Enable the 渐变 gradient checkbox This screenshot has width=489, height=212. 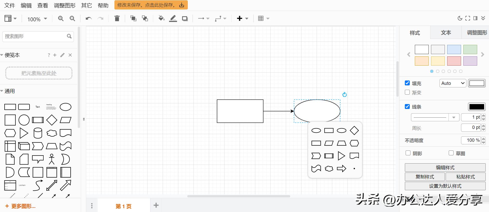click(407, 92)
